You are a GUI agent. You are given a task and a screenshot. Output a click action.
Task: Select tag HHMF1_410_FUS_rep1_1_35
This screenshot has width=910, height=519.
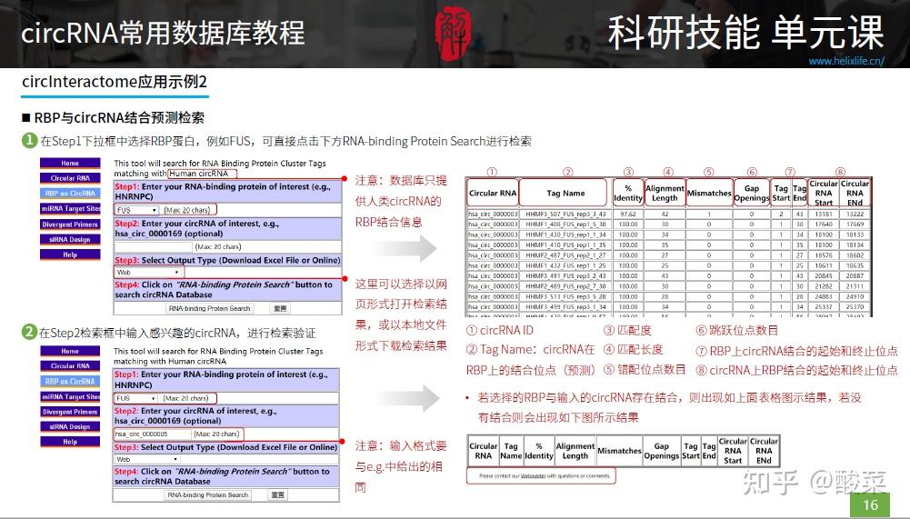tap(565, 245)
